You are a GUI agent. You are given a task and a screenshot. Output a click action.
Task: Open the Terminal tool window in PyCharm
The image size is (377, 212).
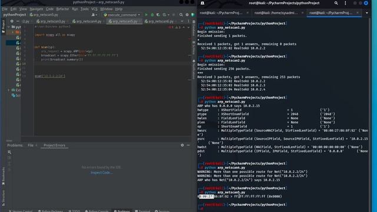pyautogui.click(x=143, y=211)
